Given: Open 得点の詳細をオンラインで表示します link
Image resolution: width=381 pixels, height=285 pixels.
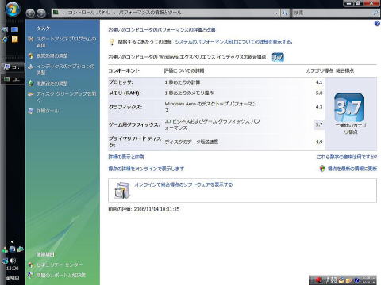Looking at the screenshot, I should point(146,169).
